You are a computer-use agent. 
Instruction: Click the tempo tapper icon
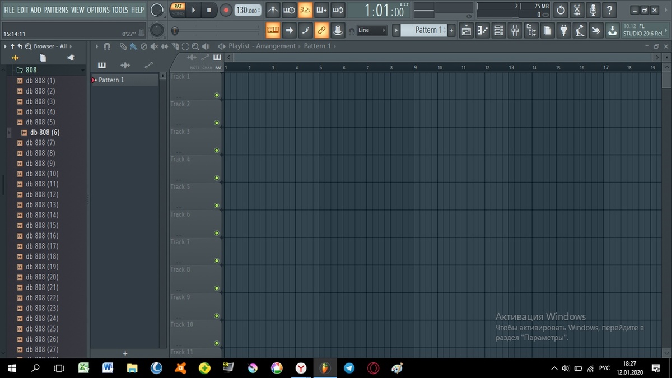[580, 30]
